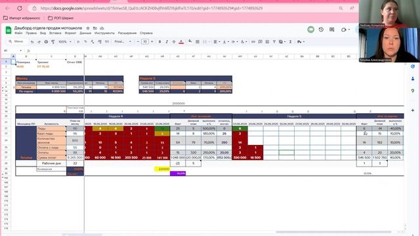
Task: Undo the last action
Action: (x=32, y=42)
